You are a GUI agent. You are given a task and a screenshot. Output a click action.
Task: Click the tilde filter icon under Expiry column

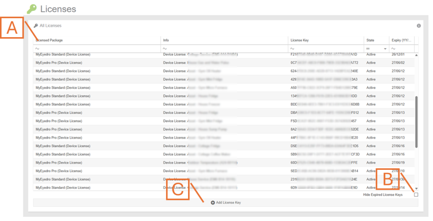tap(394, 49)
